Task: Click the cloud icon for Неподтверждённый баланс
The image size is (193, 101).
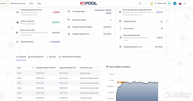Action: [17, 12]
